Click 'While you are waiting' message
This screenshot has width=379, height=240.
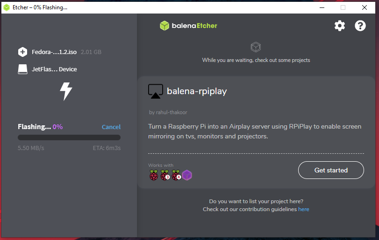[x=256, y=60]
